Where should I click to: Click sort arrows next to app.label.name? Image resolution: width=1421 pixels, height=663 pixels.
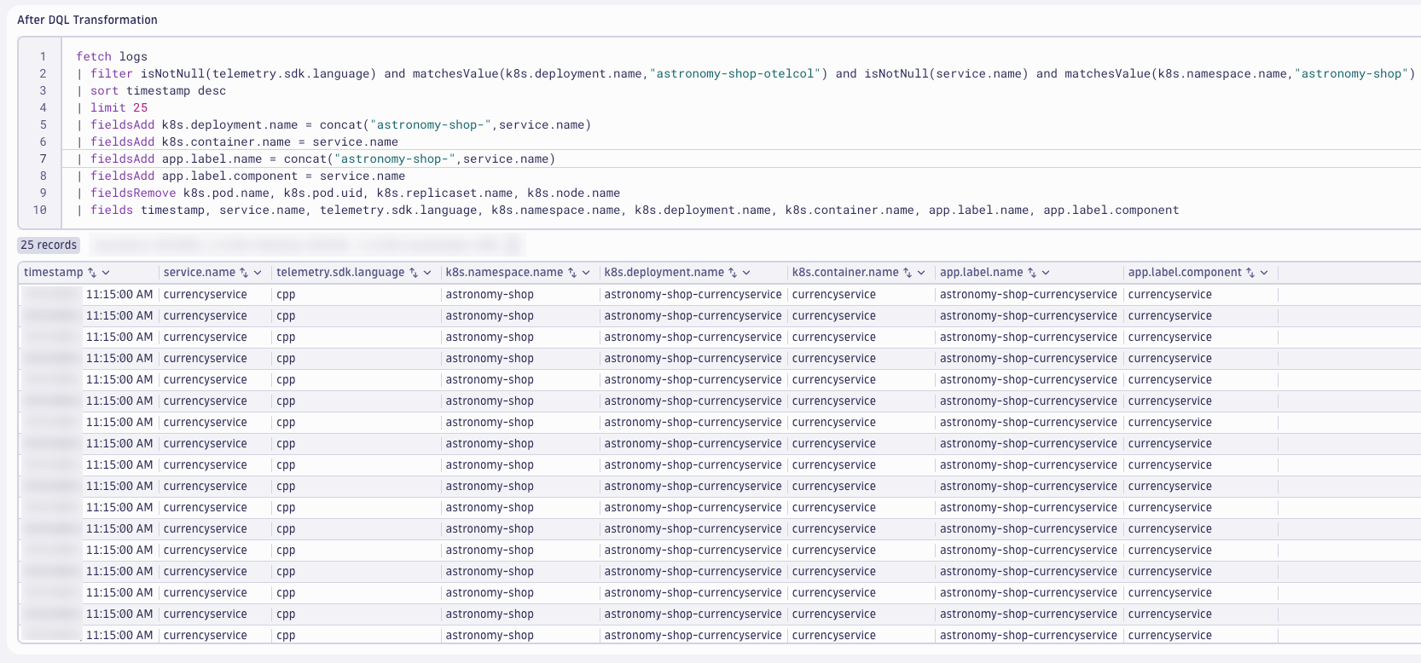pyautogui.click(x=1032, y=273)
